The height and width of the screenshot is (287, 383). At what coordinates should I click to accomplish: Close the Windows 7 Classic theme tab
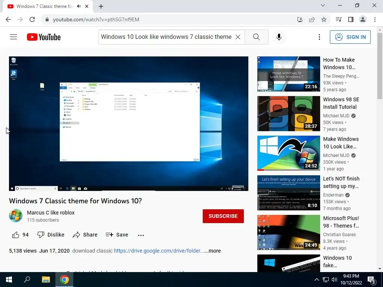(87, 6)
